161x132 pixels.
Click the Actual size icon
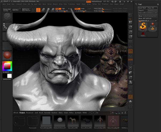click(x=130, y=32)
